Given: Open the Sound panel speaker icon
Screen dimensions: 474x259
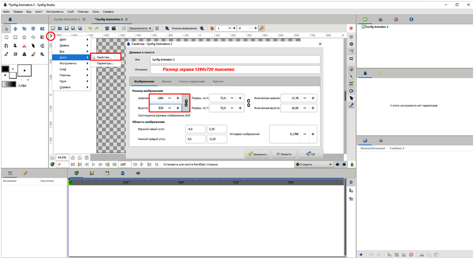Looking at the screenshot, I should coord(138,173).
